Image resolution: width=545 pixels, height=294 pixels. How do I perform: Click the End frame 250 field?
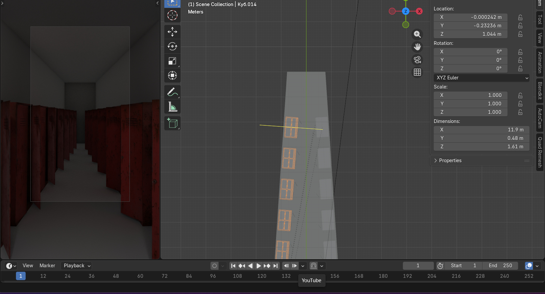tap(500, 266)
